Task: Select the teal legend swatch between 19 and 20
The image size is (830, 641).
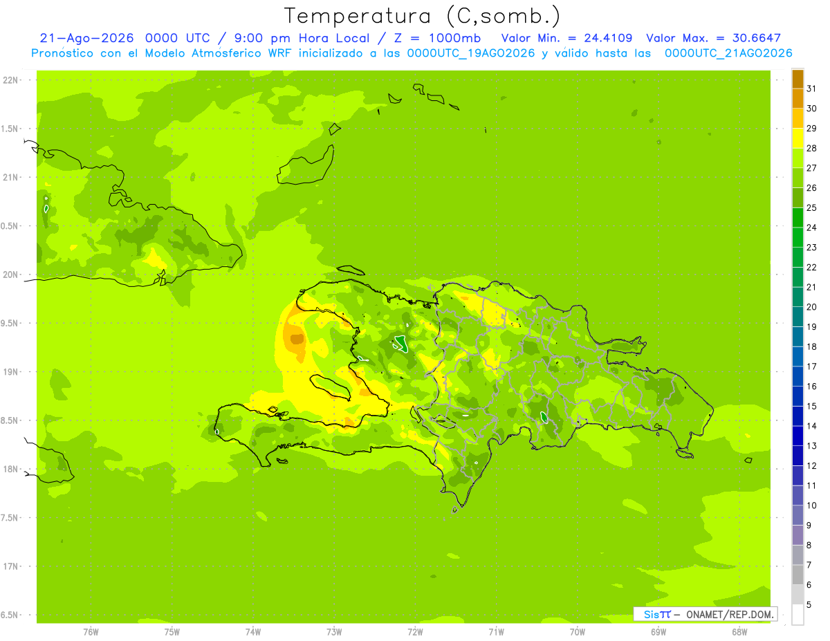Action: [x=797, y=317]
